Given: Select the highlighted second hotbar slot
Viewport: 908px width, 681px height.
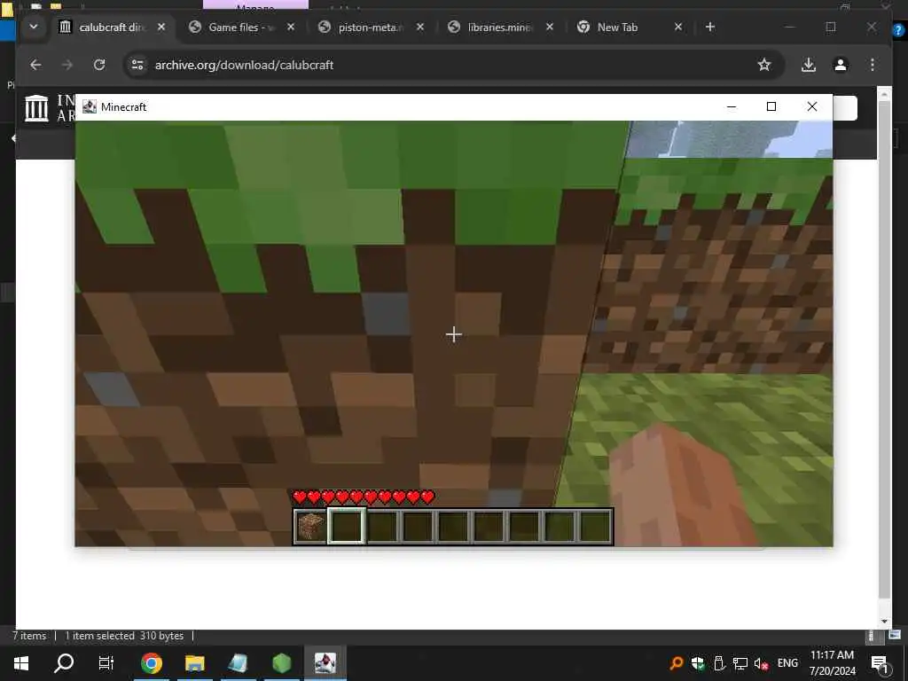Looking at the screenshot, I should click(x=347, y=527).
